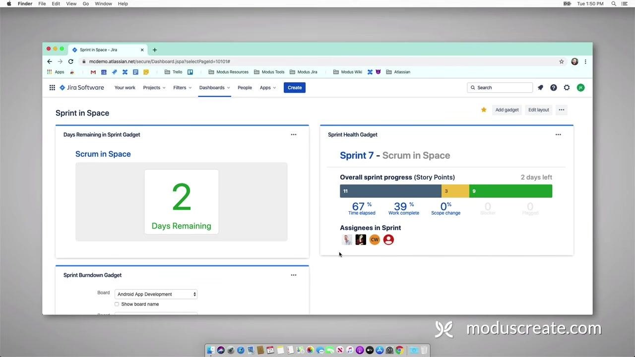Image resolution: width=635 pixels, height=357 pixels.
Task: Open Chrome three-dot menu
Action: pos(585,61)
